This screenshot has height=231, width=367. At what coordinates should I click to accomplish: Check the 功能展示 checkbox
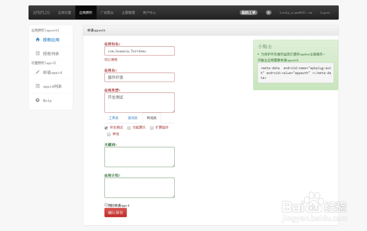pos(129,128)
